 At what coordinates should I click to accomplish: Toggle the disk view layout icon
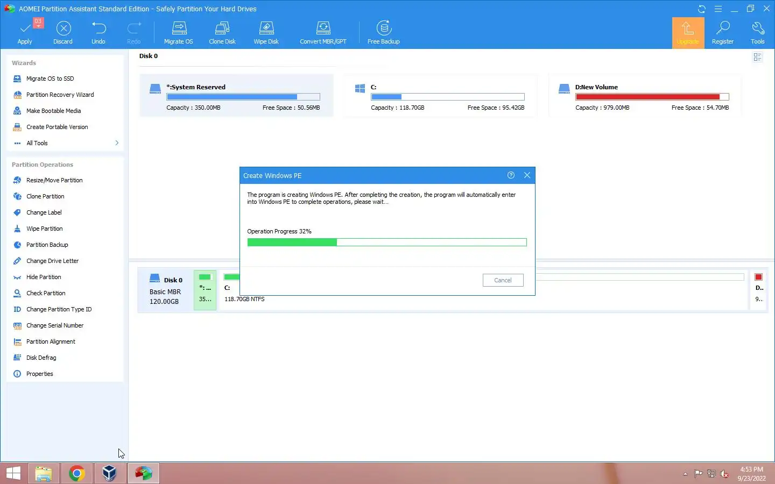point(757,57)
